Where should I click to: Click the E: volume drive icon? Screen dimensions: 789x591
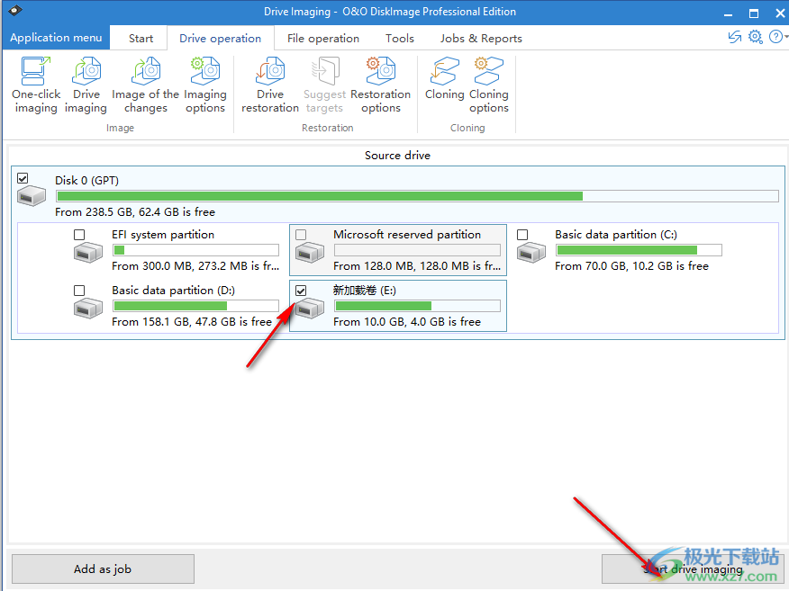click(310, 308)
